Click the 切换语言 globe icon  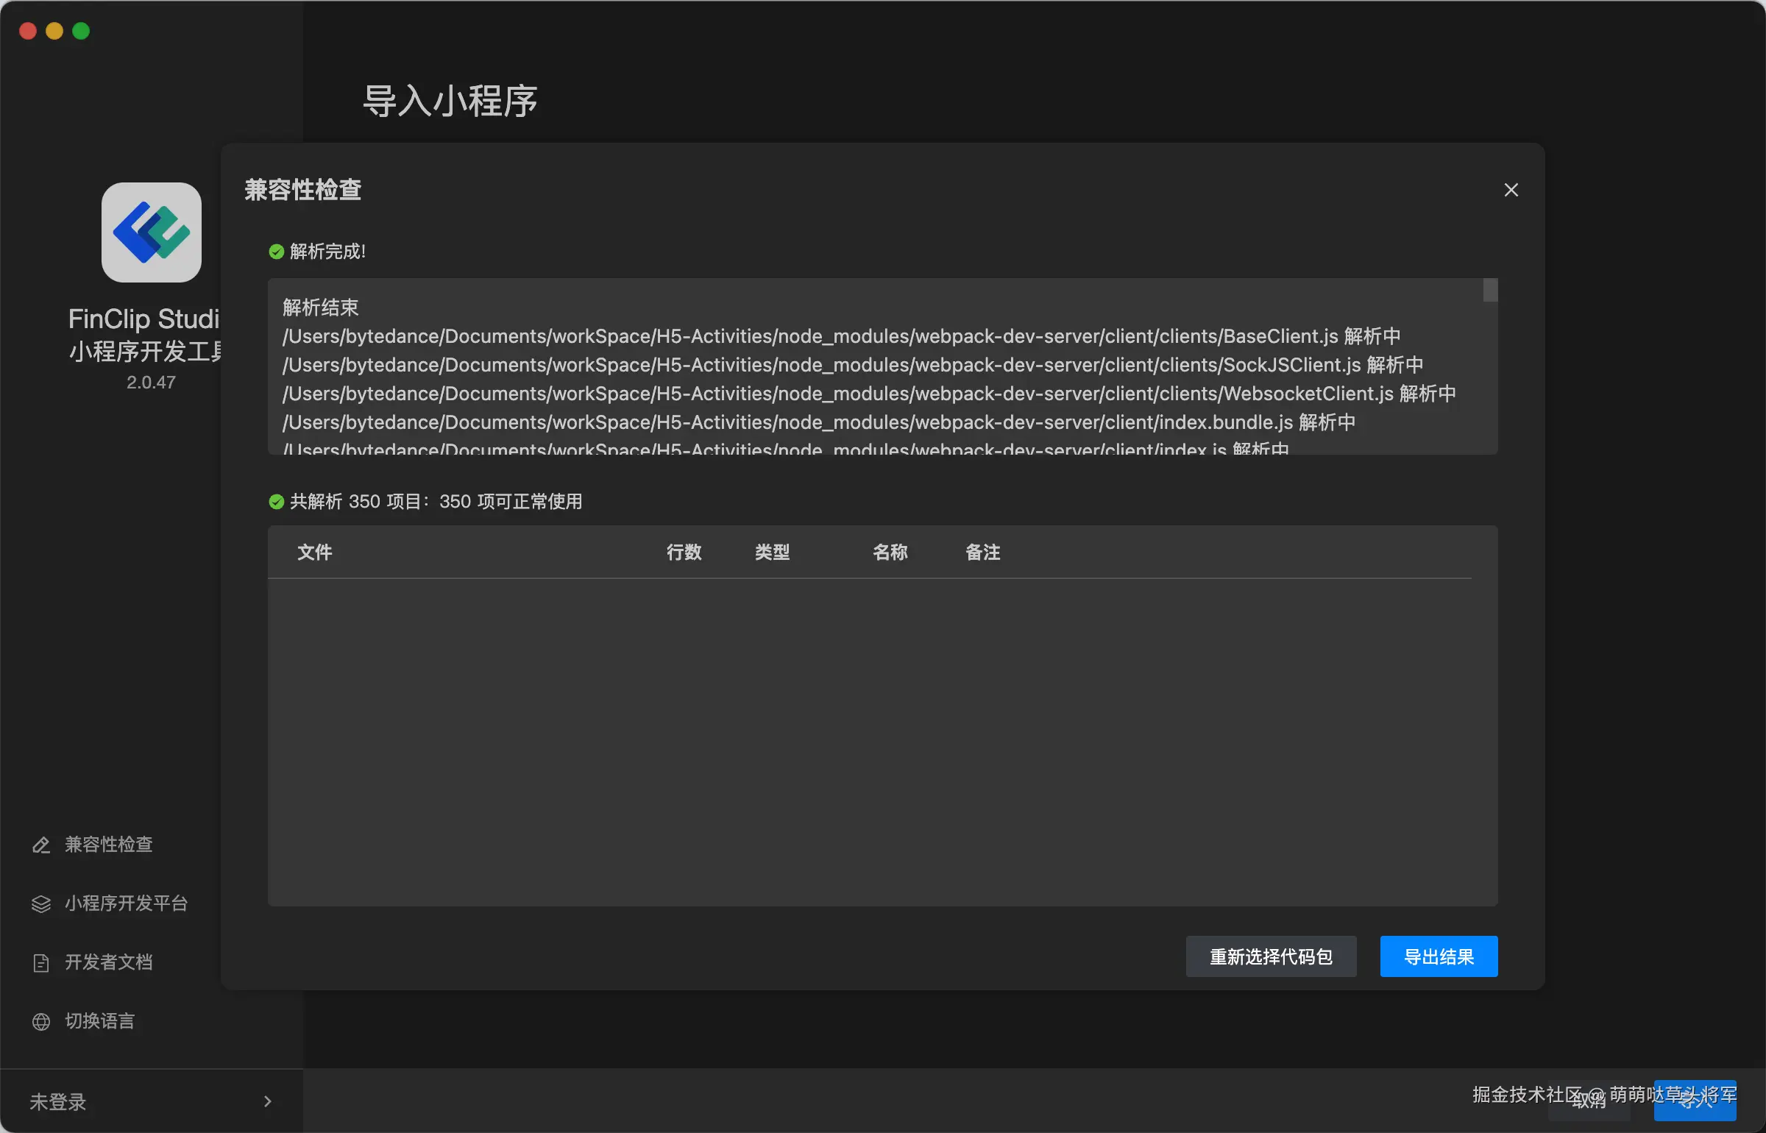click(42, 1021)
